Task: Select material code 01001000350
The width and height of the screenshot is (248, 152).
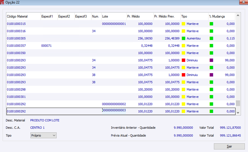Action: (x=16, y=53)
